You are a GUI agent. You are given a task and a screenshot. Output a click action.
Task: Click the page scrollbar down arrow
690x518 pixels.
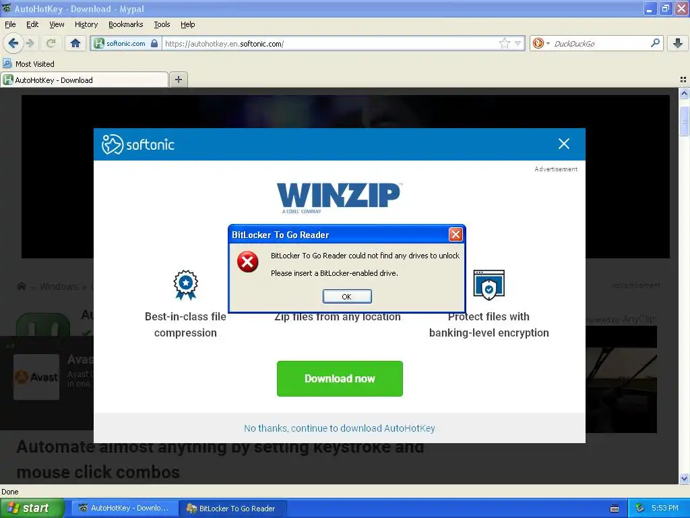pyautogui.click(x=684, y=478)
